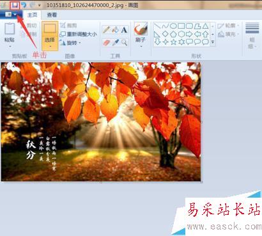Select the polygon shape

[197, 26]
